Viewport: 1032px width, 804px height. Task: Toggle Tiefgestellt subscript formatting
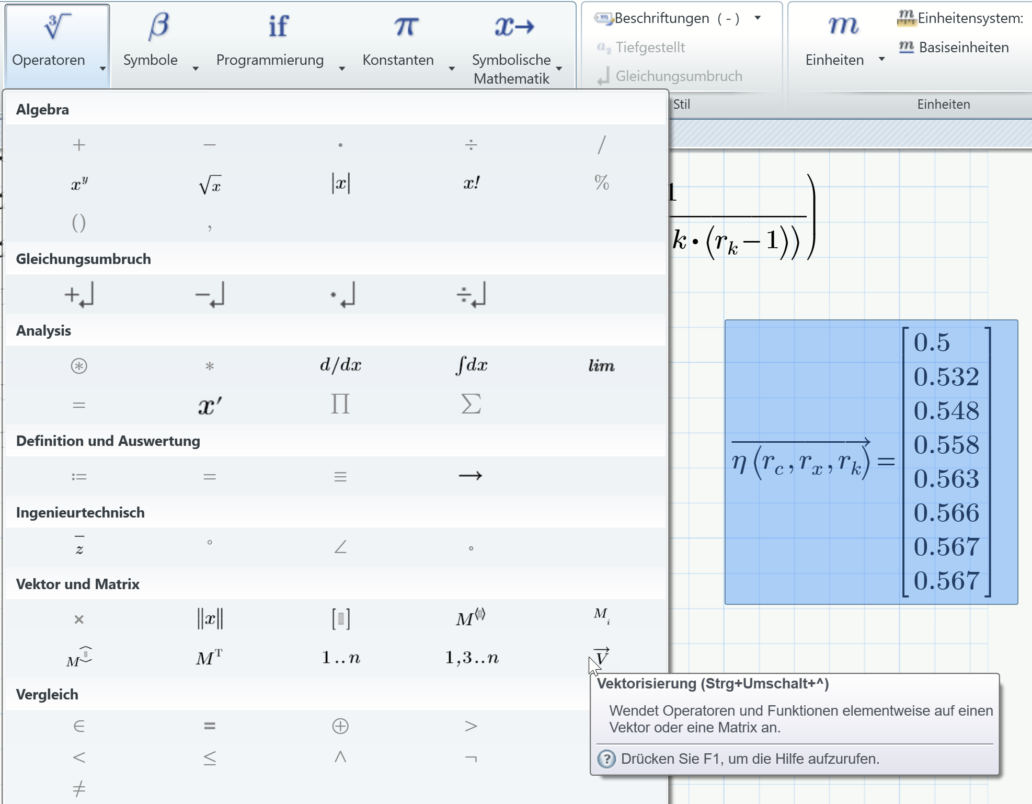click(650, 47)
